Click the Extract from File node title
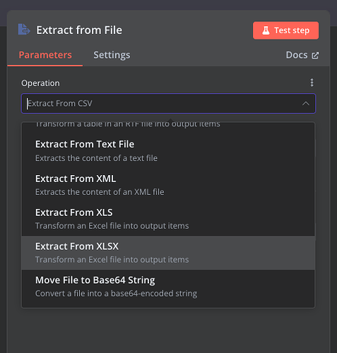The height and width of the screenshot is (353, 337). point(79,30)
